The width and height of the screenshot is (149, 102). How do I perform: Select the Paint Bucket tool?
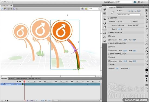point(147,51)
